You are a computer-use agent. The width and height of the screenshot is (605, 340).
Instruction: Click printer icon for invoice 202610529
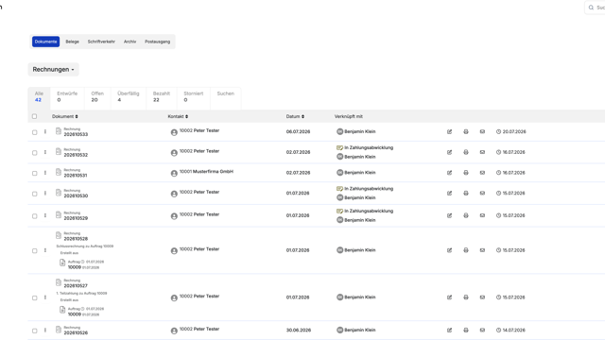[x=466, y=215]
